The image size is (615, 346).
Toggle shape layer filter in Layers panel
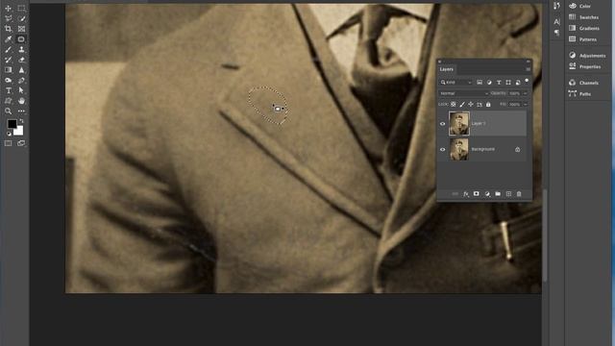pos(508,83)
